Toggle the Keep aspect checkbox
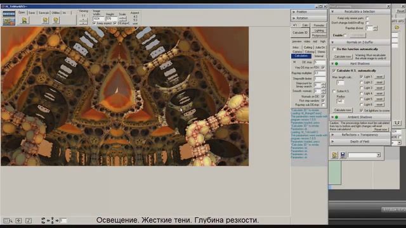This screenshot has height=228, width=406. coord(95,23)
